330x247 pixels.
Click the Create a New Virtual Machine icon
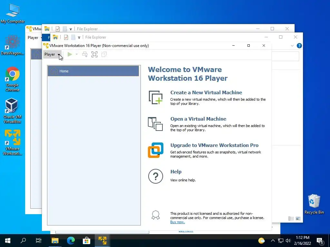[x=156, y=97]
